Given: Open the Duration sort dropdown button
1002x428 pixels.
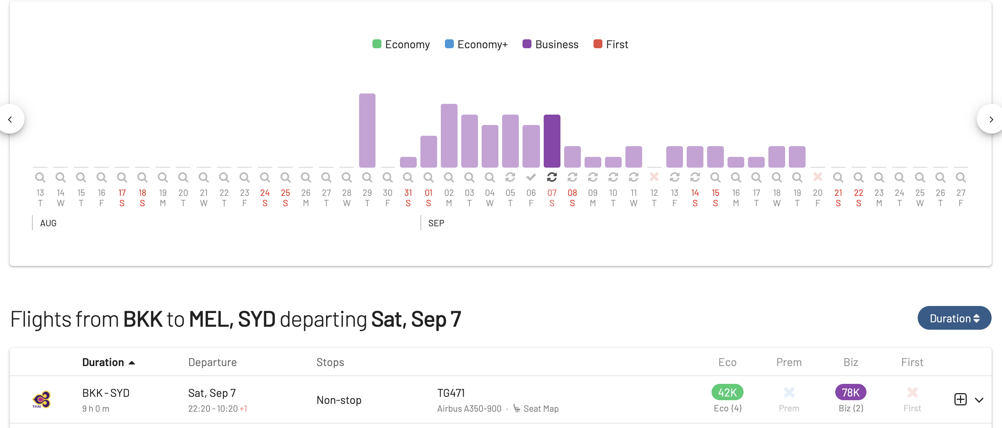Looking at the screenshot, I should tap(954, 318).
